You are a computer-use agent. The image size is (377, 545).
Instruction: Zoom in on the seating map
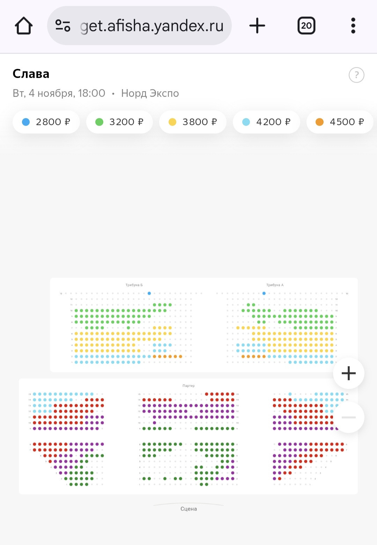(x=348, y=373)
